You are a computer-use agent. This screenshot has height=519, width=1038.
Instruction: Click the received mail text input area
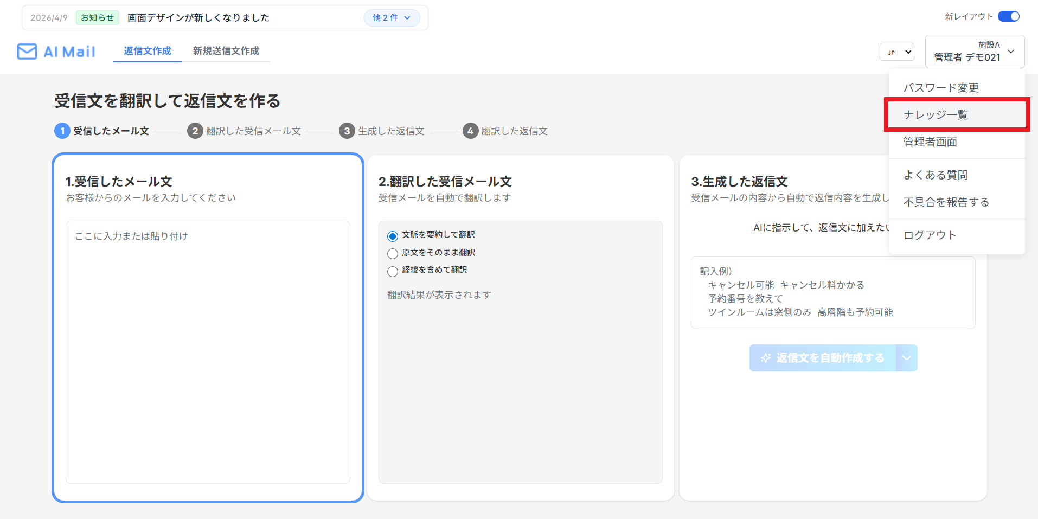tap(208, 352)
